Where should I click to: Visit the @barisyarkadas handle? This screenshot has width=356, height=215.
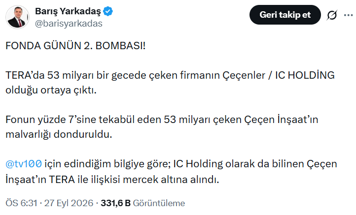[69, 24]
